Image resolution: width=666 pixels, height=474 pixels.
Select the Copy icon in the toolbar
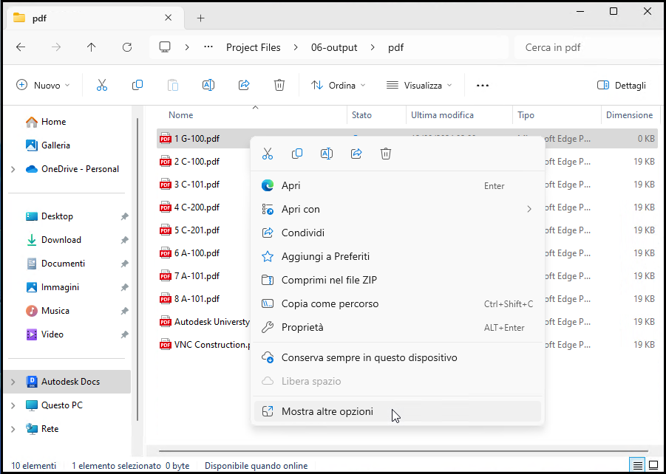pyautogui.click(x=137, y=85)
